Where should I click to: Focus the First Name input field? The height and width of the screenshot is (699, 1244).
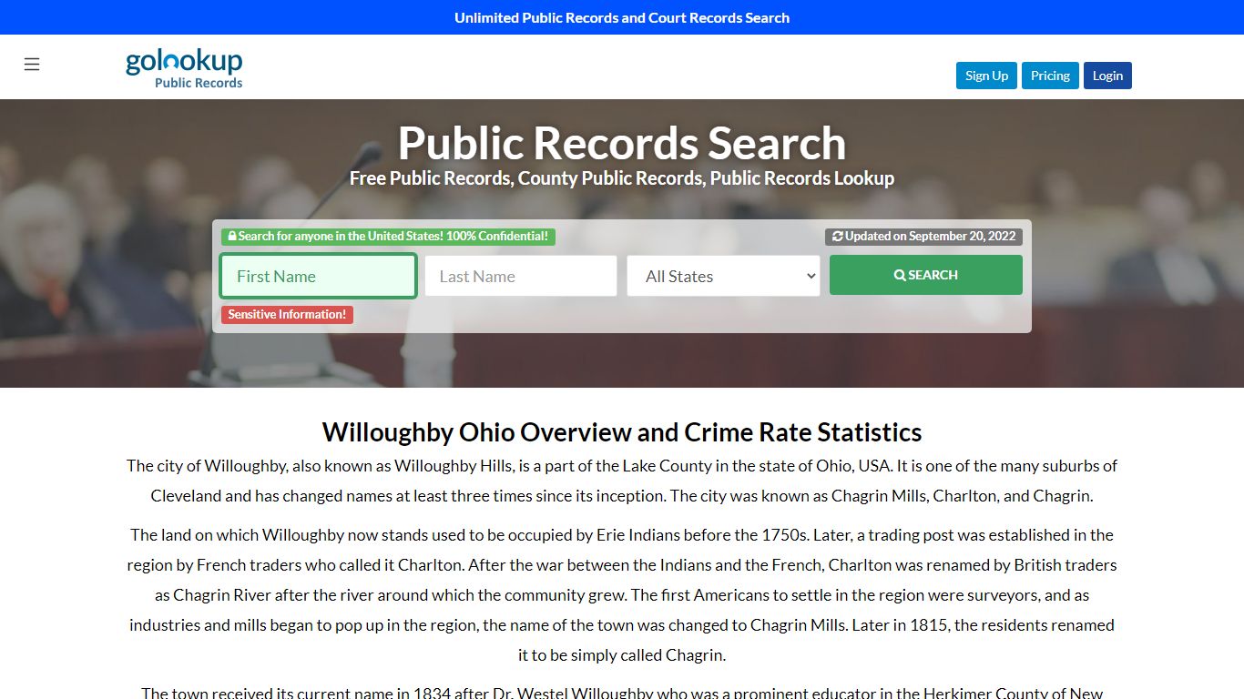pos(319,276)
